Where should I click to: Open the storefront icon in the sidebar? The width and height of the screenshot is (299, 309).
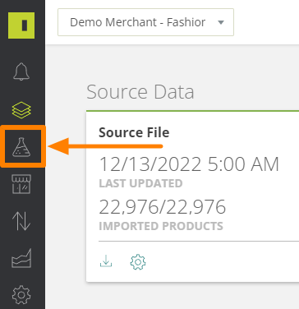tap(21, 184)
